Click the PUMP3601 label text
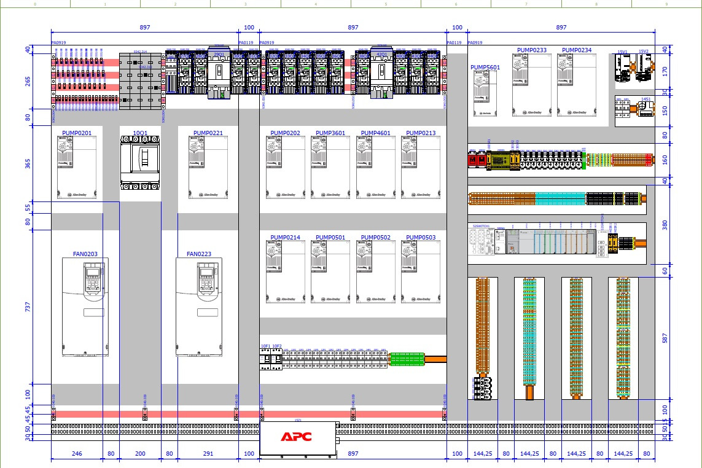 pyautogui.click(x=330, y=133)
